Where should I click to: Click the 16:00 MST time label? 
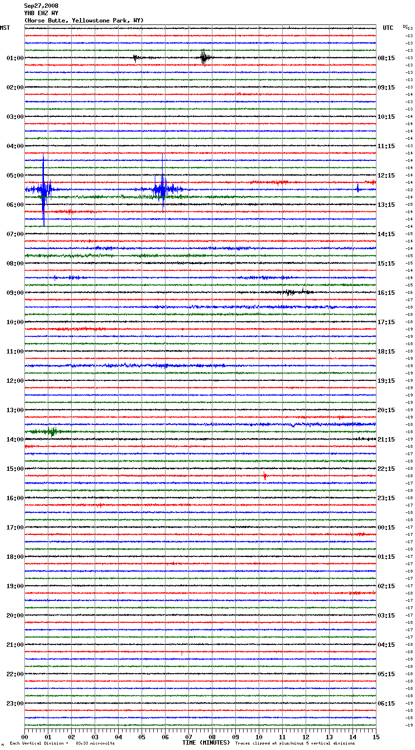click(15, 498)
